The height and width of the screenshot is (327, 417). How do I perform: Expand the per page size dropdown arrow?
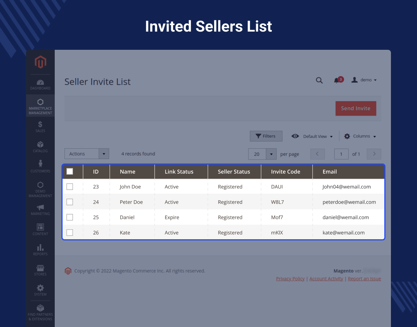(271, 154)
